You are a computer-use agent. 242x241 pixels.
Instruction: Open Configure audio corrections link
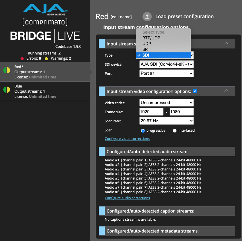pos(127,198)
